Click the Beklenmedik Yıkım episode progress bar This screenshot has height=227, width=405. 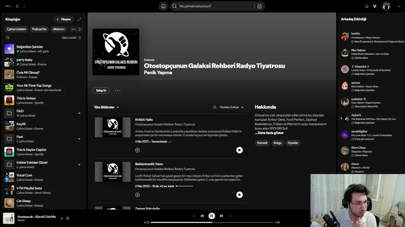184,186
